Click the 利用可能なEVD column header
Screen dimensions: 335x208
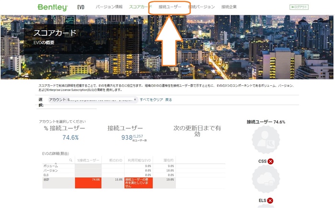(x=139, y=160)
